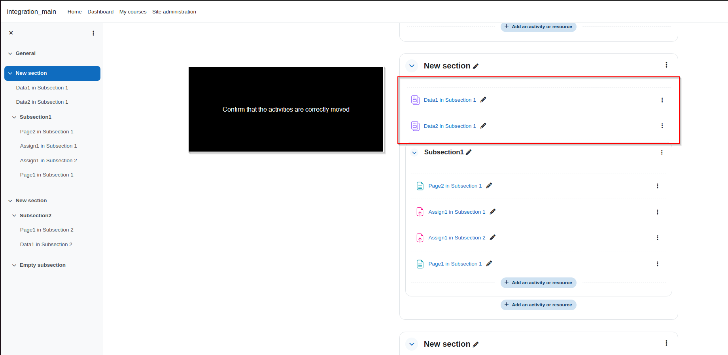Edit Data2 in Subsection 1 name pencil
This screenshot has height=355, width=728.
coord(483,126)
